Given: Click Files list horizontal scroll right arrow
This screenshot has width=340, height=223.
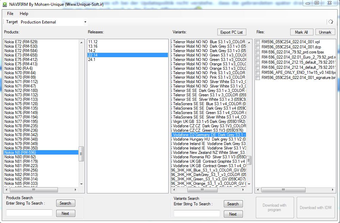Looking at the screenshot, I should pyautogui.click(x=333, y=190).
